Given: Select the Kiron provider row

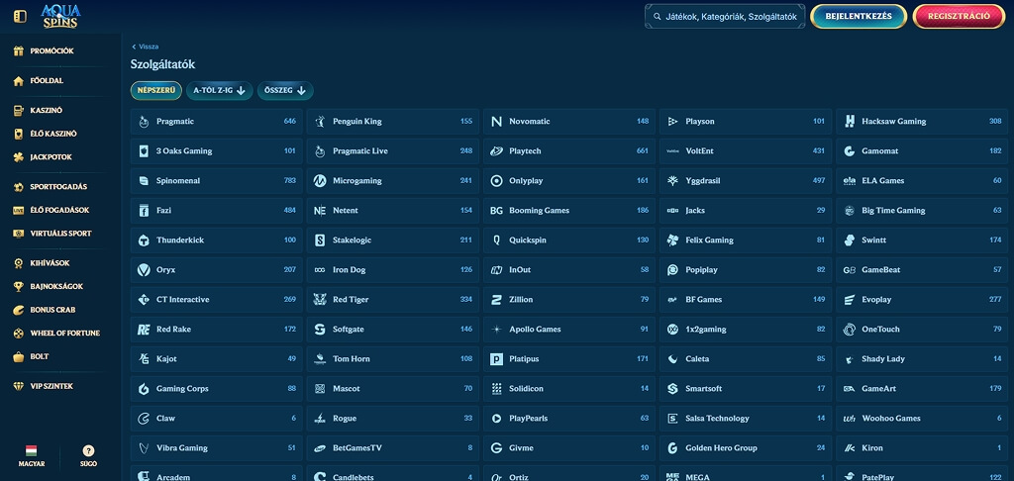Looking at the screenshot, I should [x=922, y=448].
